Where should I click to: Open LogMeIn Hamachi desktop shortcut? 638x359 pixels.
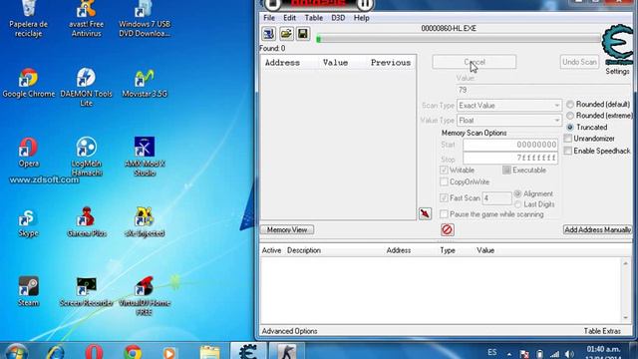tap(87, 157)
